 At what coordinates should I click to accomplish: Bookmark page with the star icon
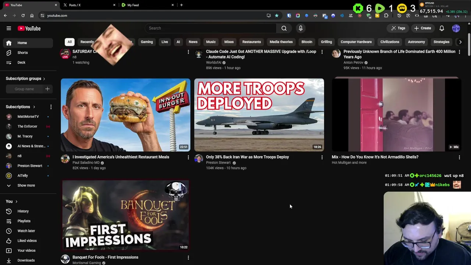(x=277, y=15)
